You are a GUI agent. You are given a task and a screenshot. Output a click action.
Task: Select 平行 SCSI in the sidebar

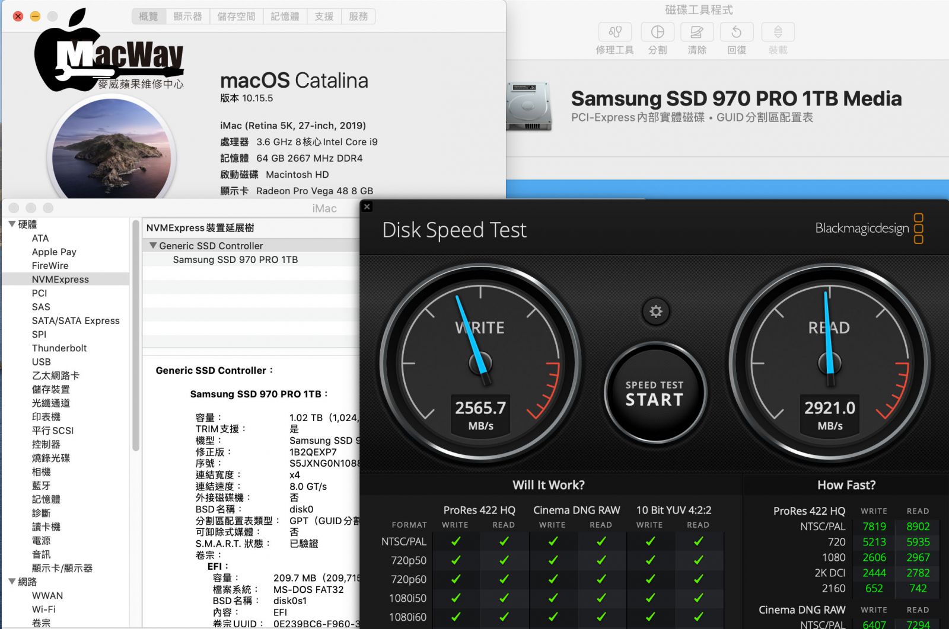52,430
